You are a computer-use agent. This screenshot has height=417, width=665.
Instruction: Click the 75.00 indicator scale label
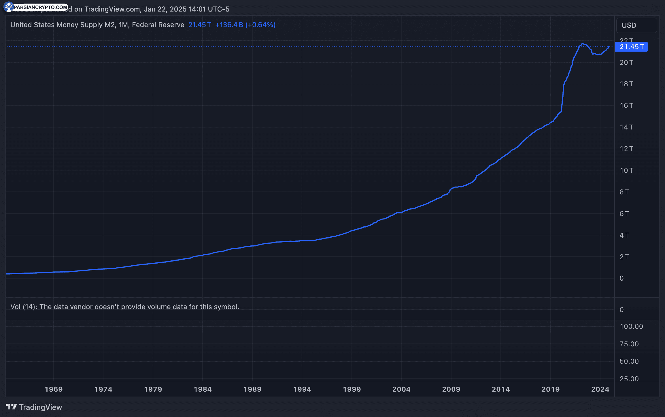click(x=629, y=344)
